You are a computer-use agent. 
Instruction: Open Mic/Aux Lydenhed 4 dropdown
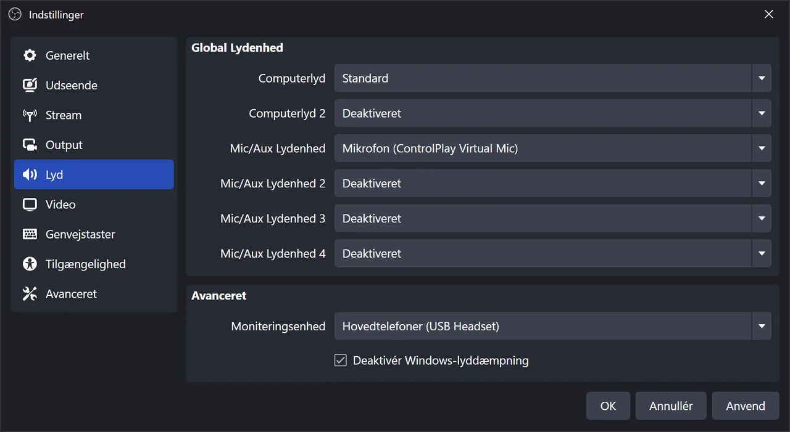553,253
